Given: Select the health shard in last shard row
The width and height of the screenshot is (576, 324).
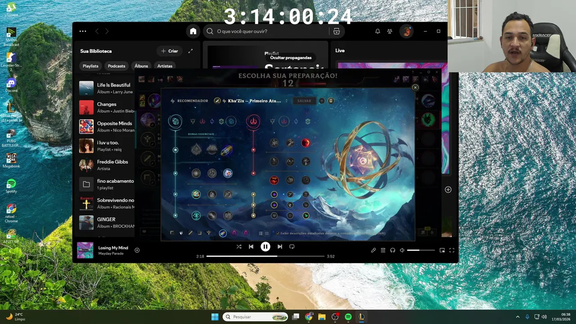Looking at the screenshot, I should pos(274,216).
